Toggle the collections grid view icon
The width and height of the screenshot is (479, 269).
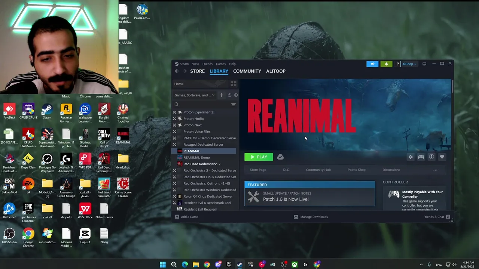point(233,84)
